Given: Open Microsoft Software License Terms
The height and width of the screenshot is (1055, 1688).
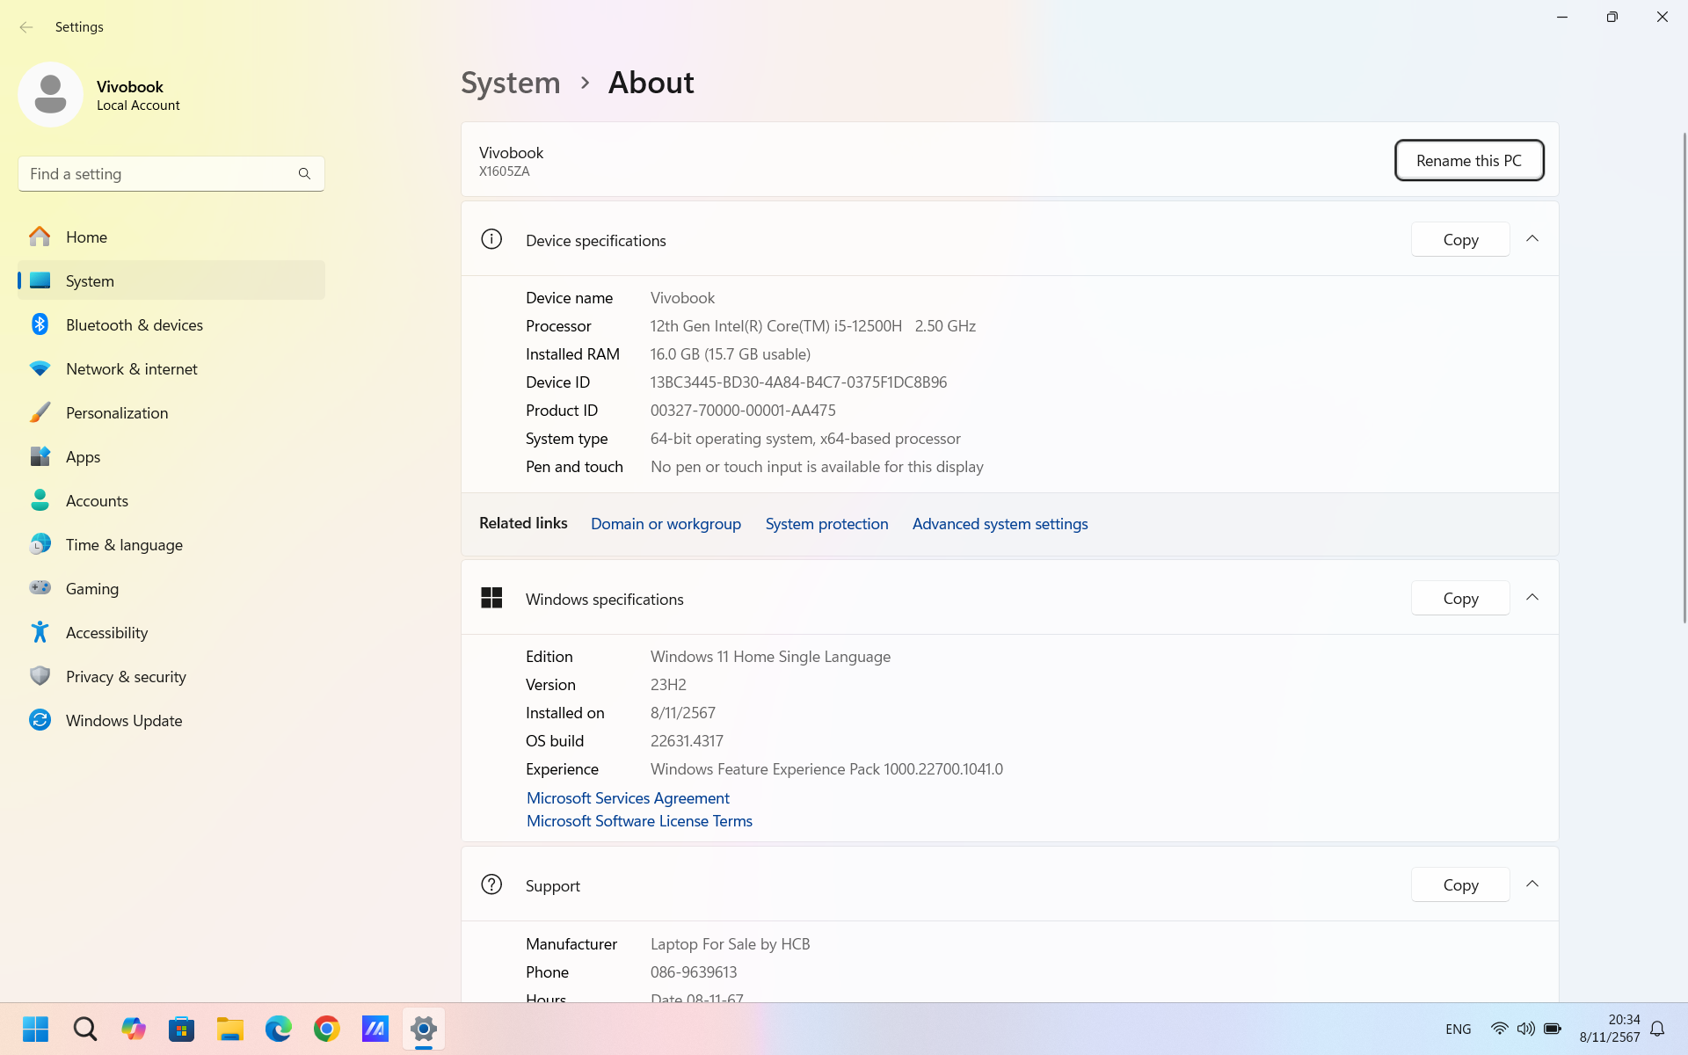Looking at the screenshot, I should click(639, 821).
